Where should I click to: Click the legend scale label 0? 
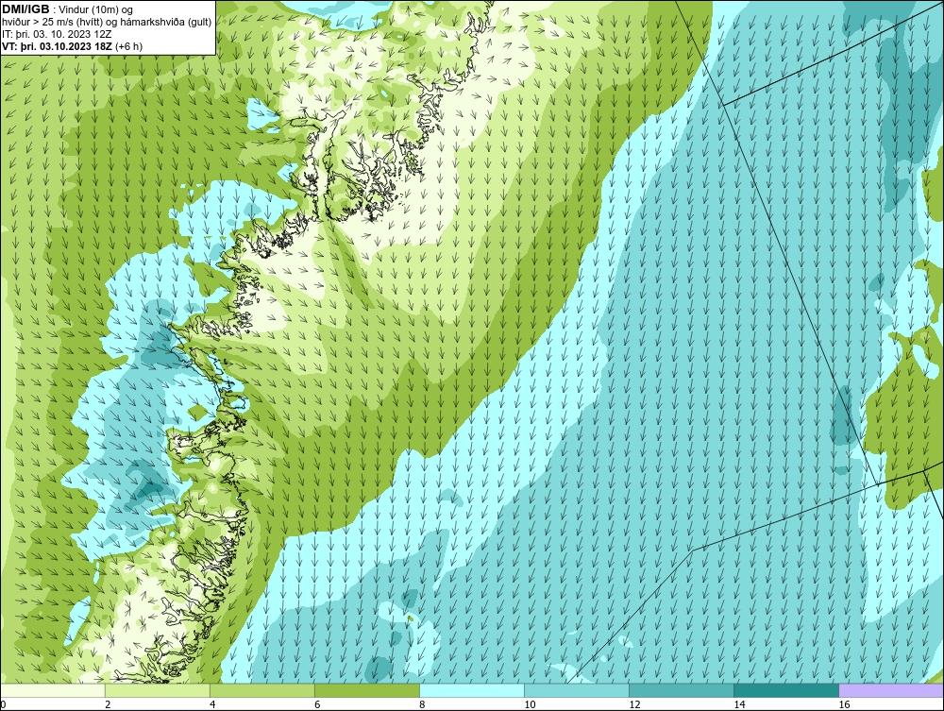(x=4, y=704)
